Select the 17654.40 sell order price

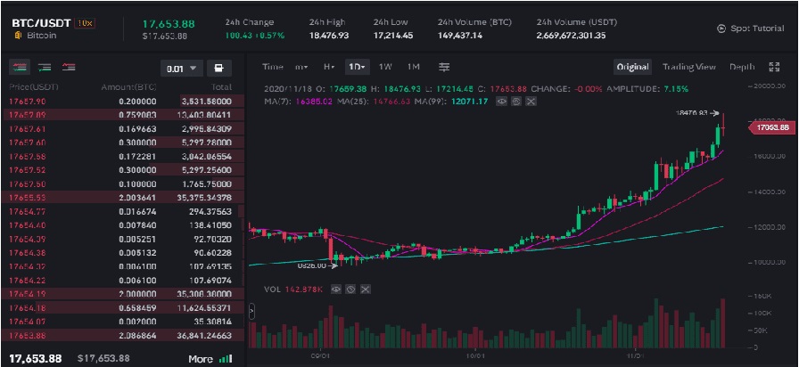tap(28, 225)
